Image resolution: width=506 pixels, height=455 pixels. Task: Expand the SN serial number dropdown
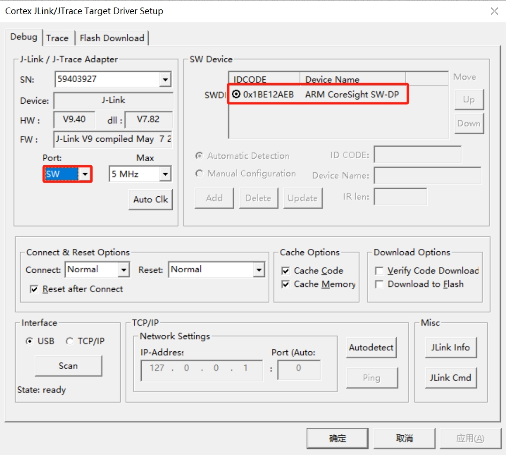click(165, 80)
